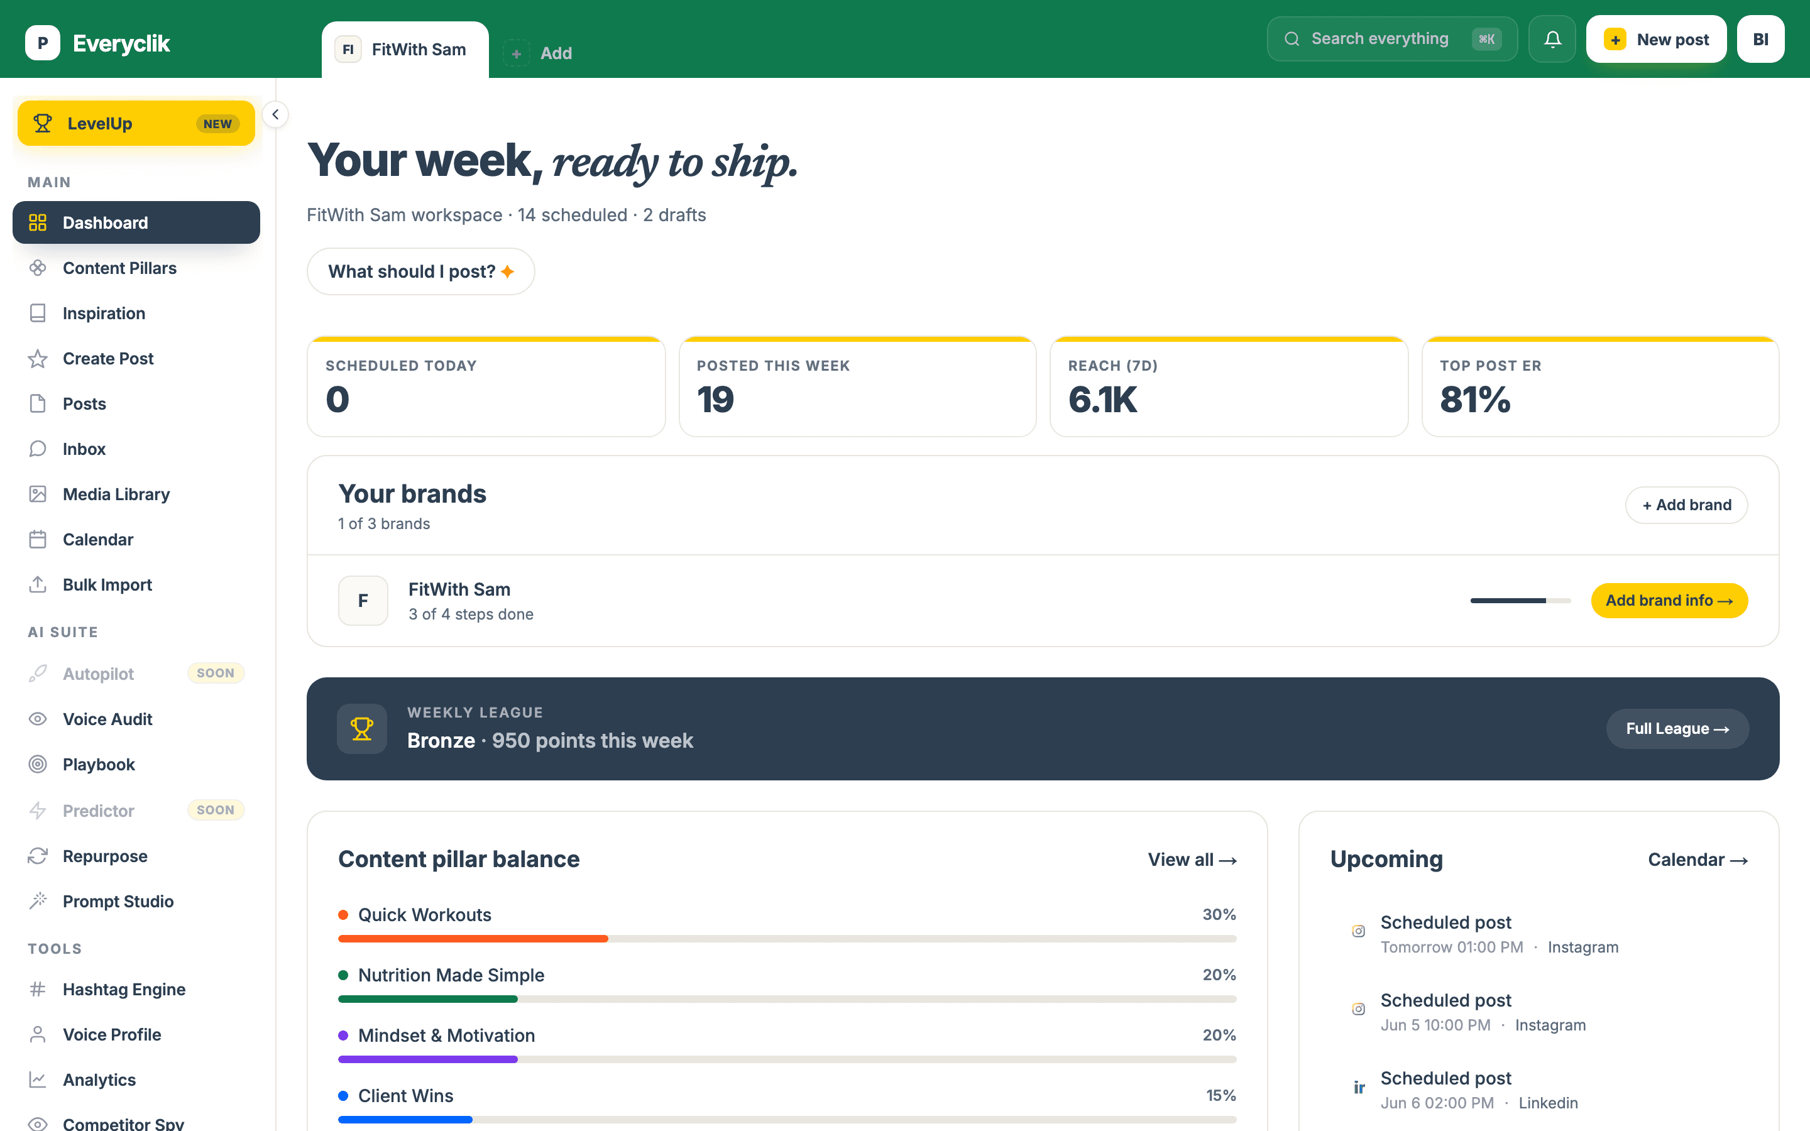1810x1131 pixels.
Task: Click Instagram icon for Tomorrow 01:00 PM post
Action: pyautogui.click(x=1358, y=931)
